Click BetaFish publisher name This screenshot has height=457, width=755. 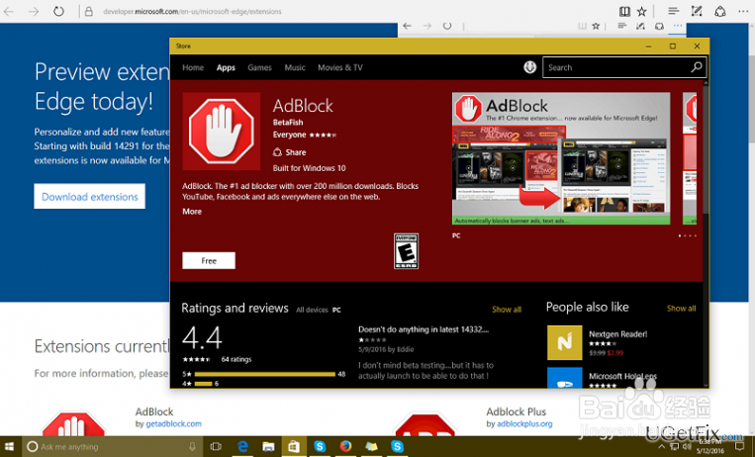[x=288, y=123]
